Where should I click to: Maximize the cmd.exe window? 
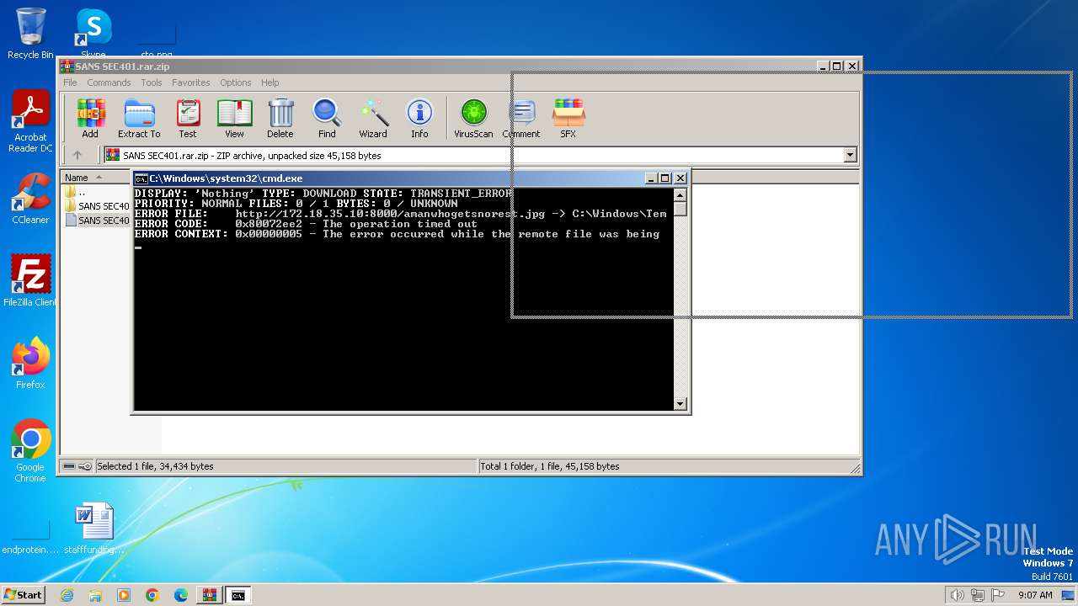(x=665, y=178)
